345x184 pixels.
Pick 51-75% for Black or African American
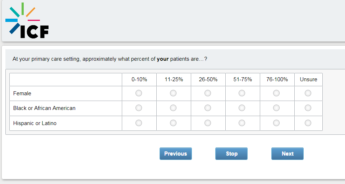242,108
